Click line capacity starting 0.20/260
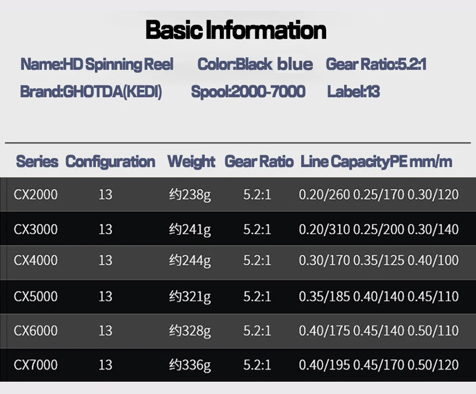476x394 pixels. click(378, 194)
